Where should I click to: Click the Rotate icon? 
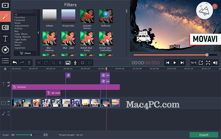[46, 63]
